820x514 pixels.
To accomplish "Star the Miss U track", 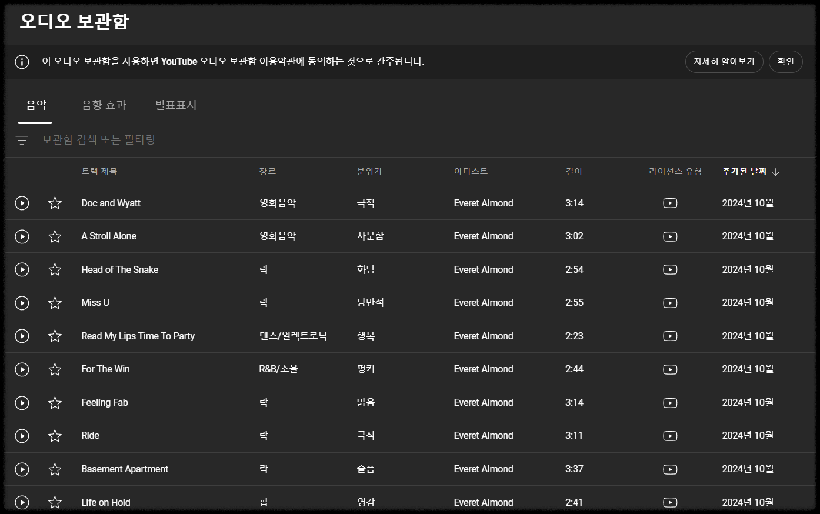I will pos(55,303).
